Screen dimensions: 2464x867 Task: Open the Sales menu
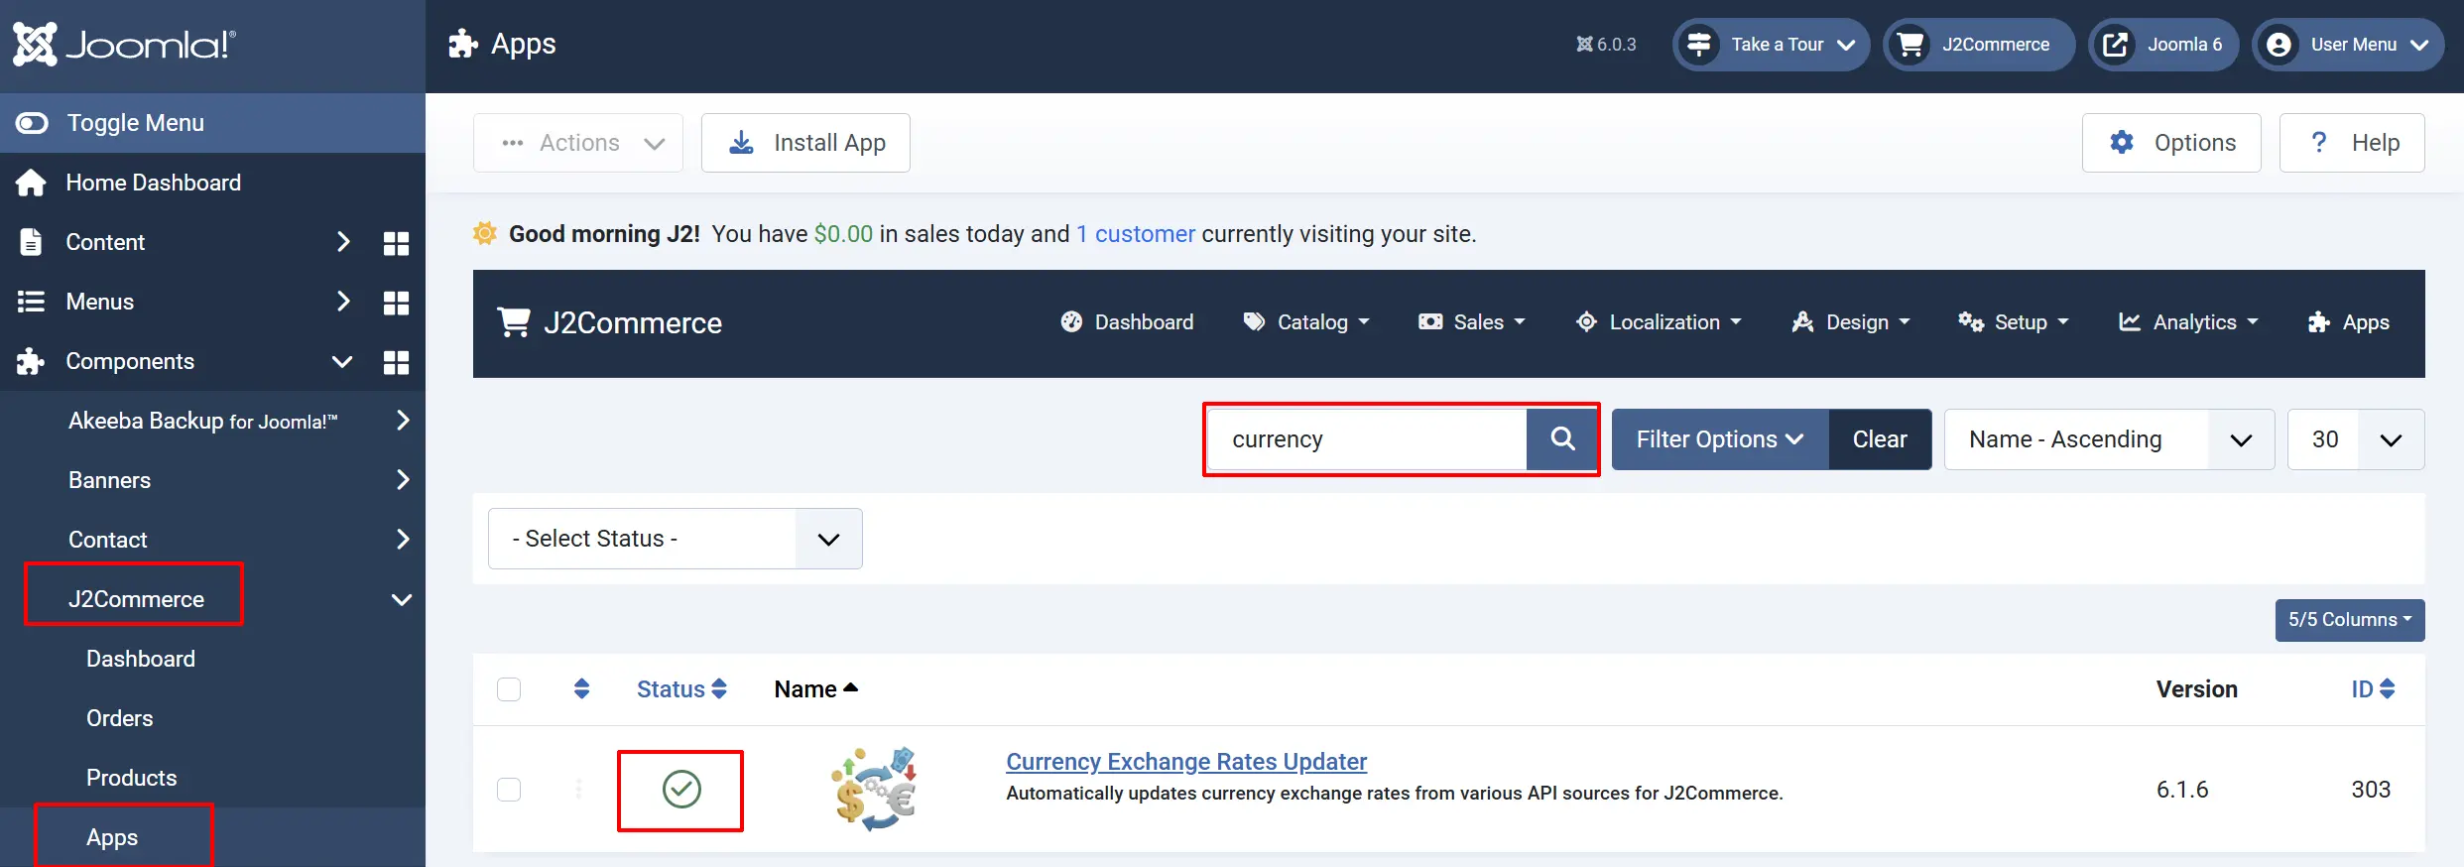click(x=1472, y=322)
